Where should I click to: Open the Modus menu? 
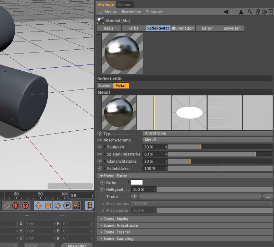tap(111, 12)
